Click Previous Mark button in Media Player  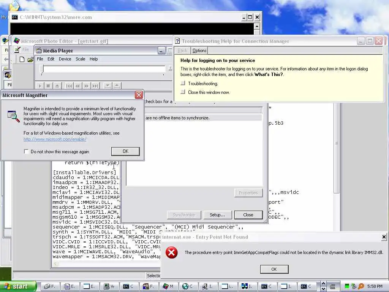point(69,86)
